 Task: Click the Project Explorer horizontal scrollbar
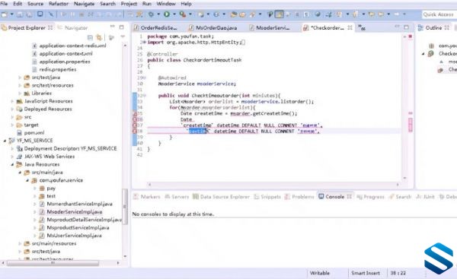(53, 263)
